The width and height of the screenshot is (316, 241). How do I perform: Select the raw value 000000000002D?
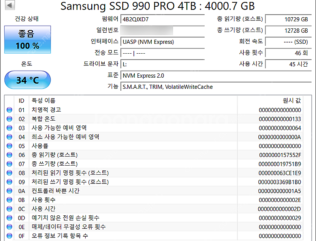click(279, 209)
